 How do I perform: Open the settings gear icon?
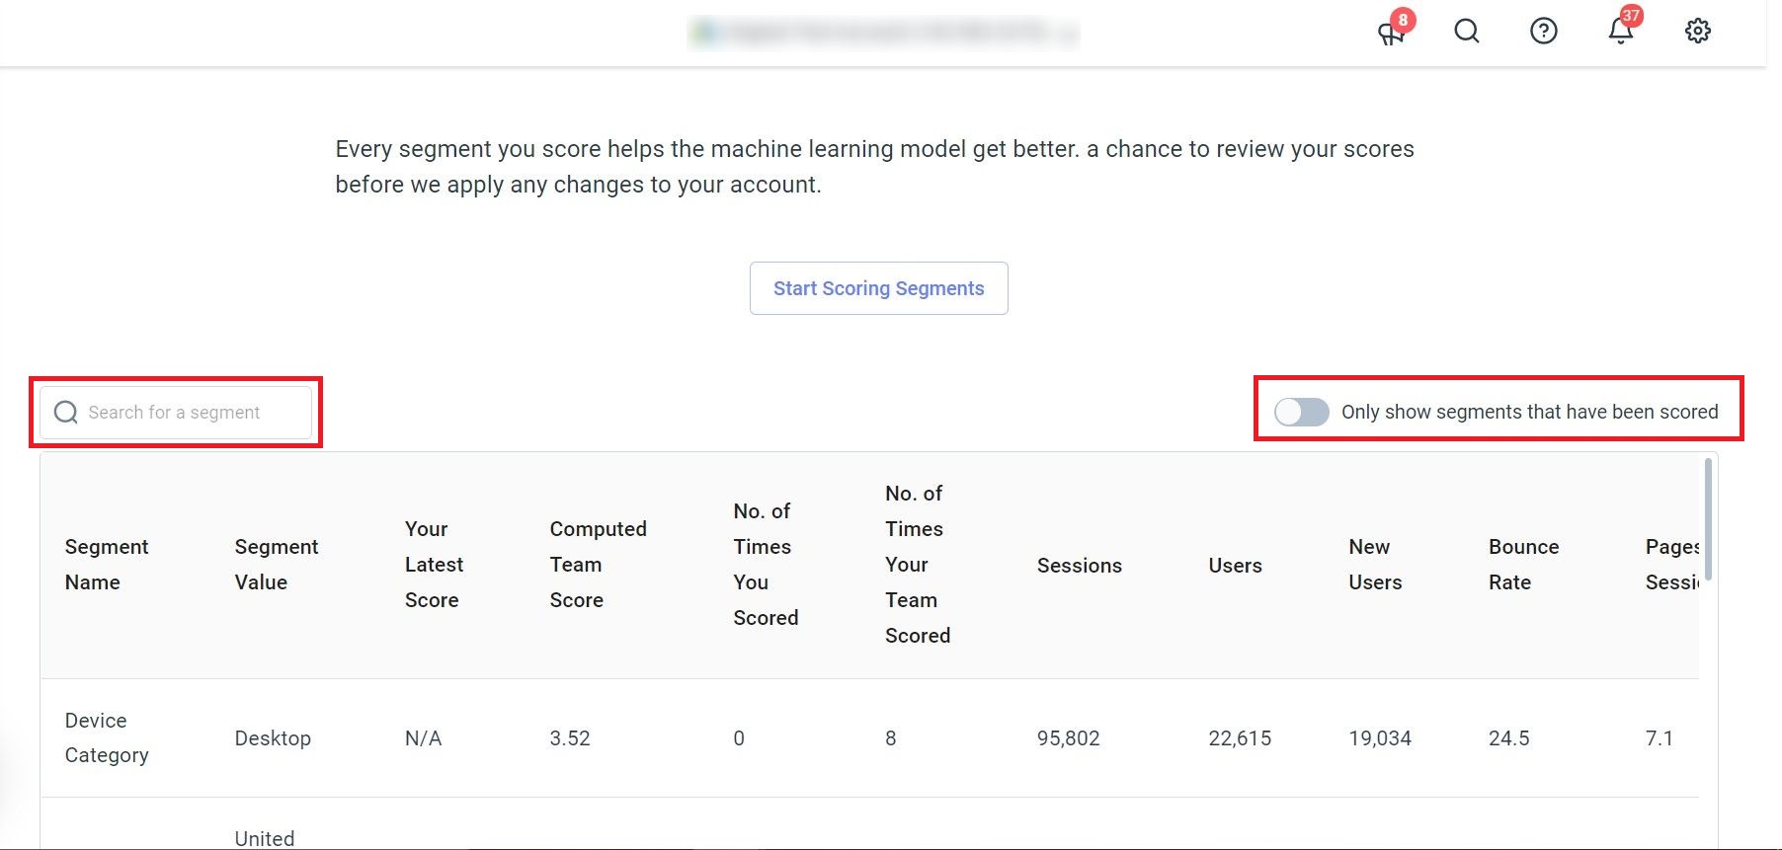coord(1697,32)
